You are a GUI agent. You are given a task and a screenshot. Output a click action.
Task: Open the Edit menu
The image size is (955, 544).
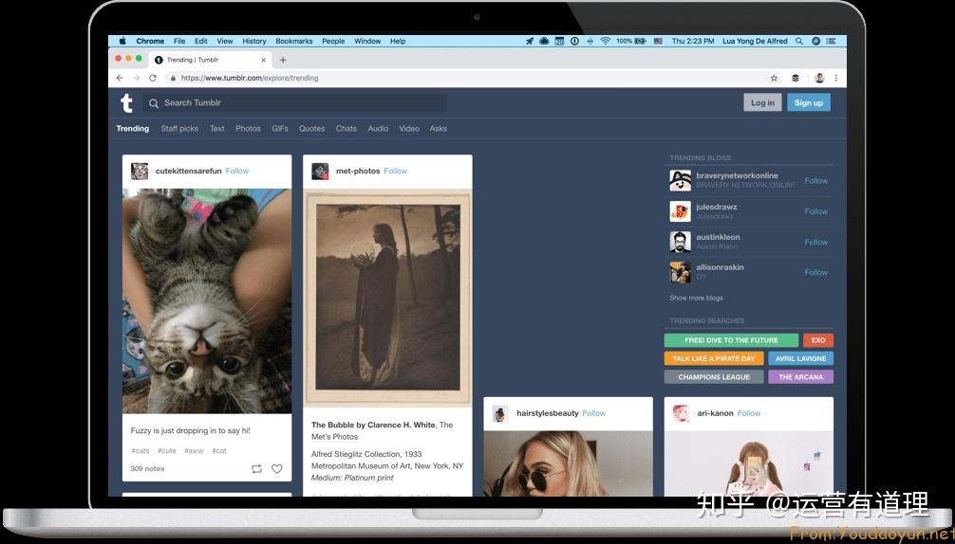click(201, 41)
